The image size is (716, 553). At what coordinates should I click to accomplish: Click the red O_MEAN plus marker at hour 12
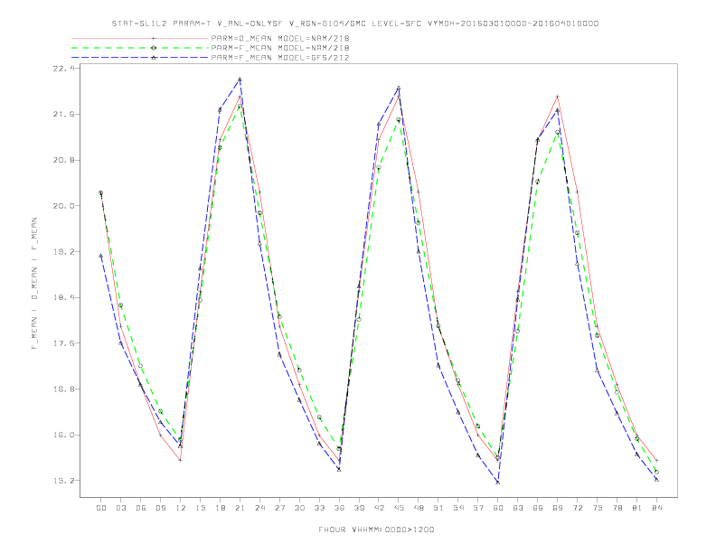(181, 460)
